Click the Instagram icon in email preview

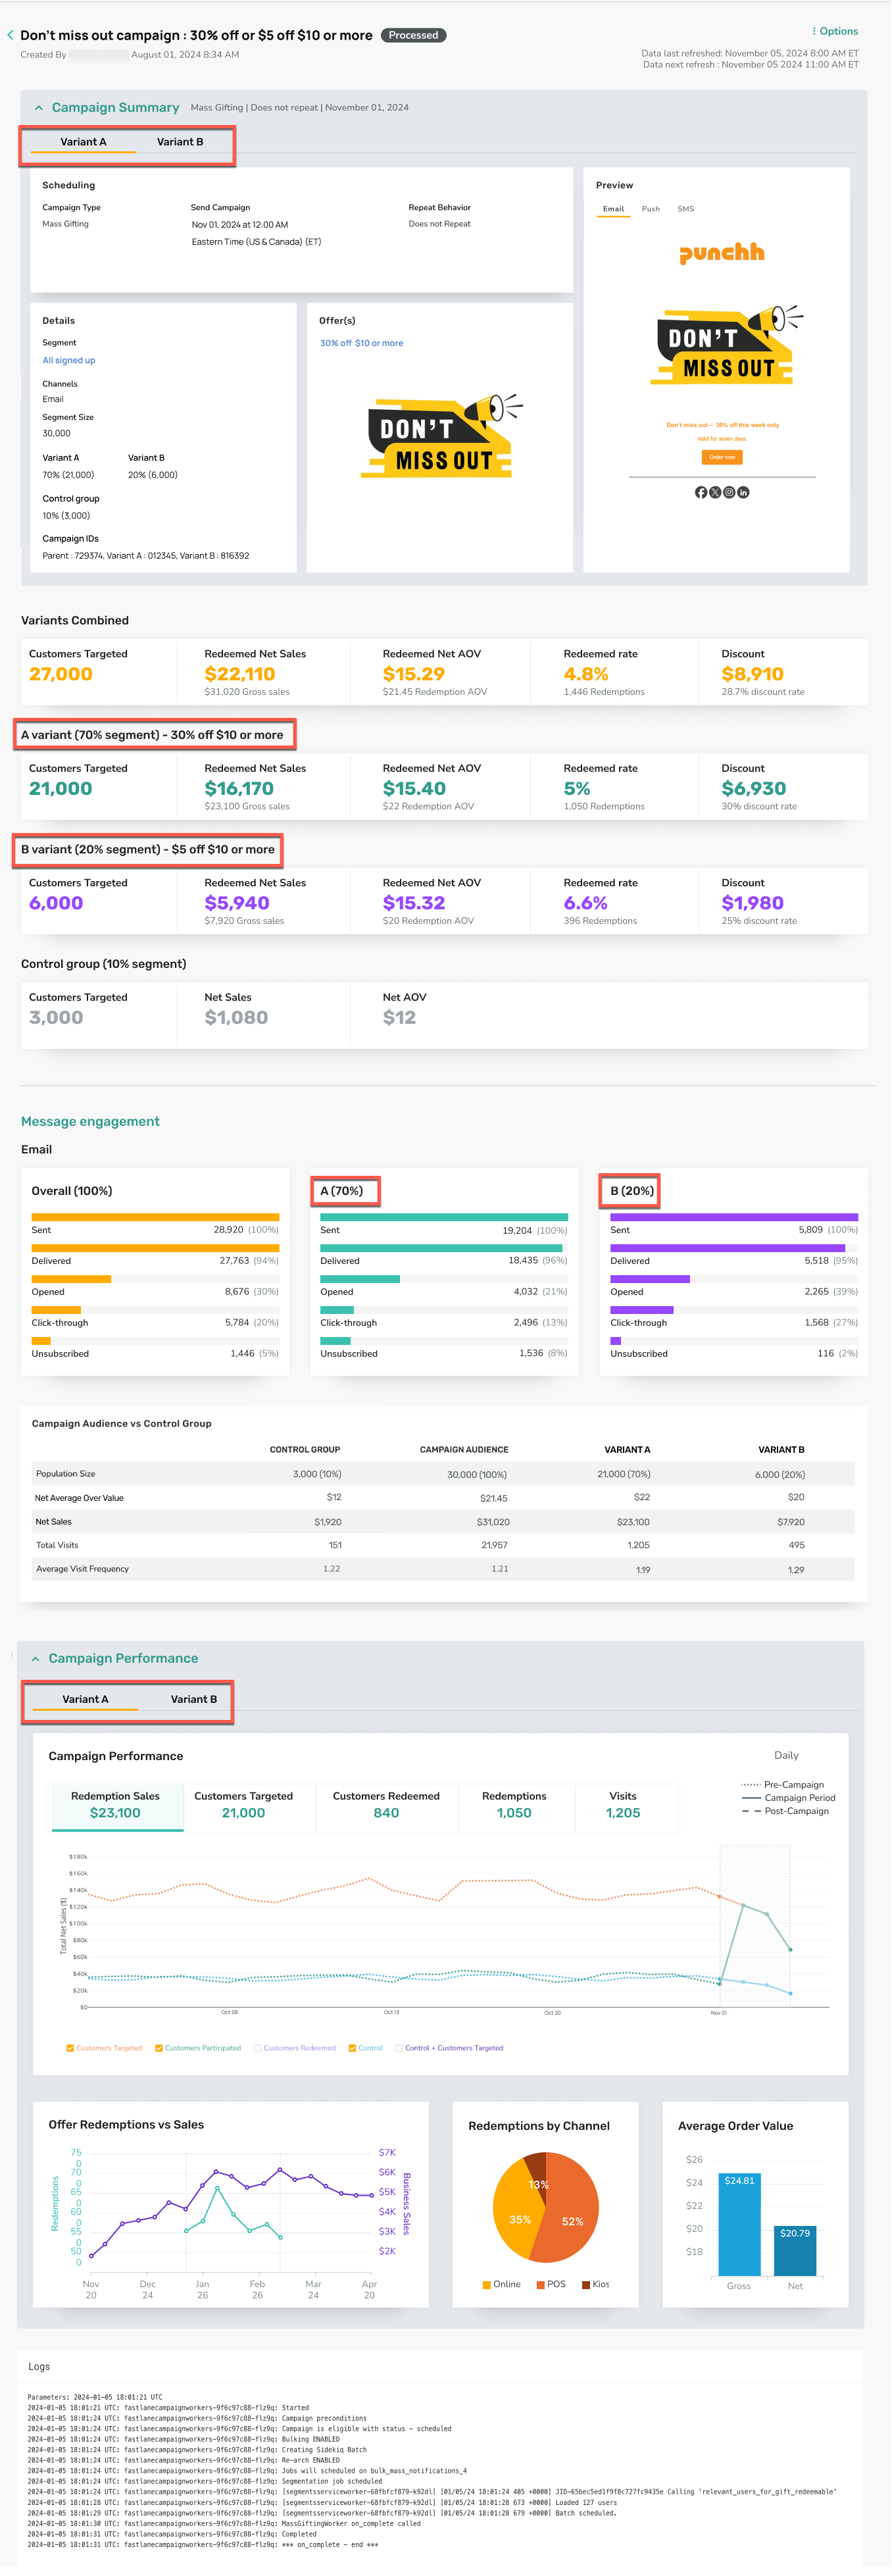(729, 492)
